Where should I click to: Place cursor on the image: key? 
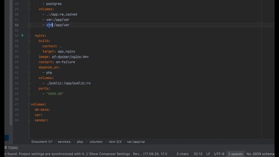pos(44,57)
